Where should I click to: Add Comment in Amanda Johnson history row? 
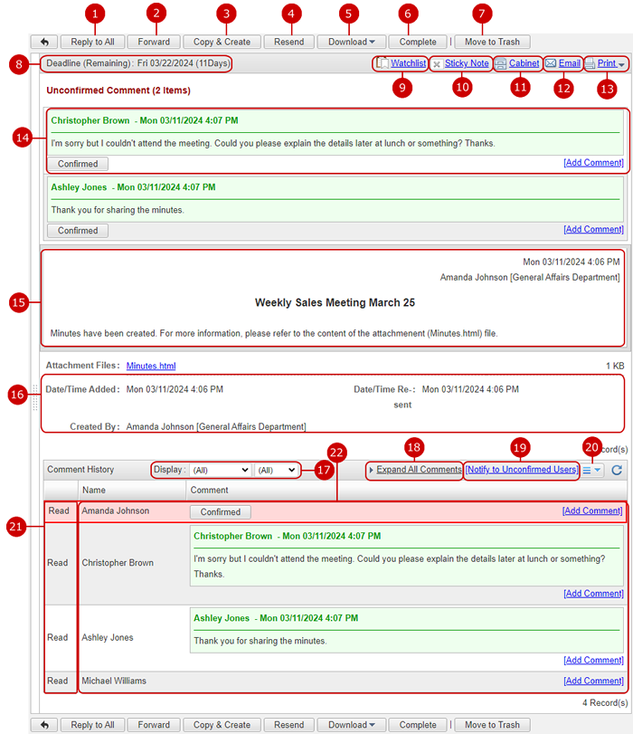point(592,510)
